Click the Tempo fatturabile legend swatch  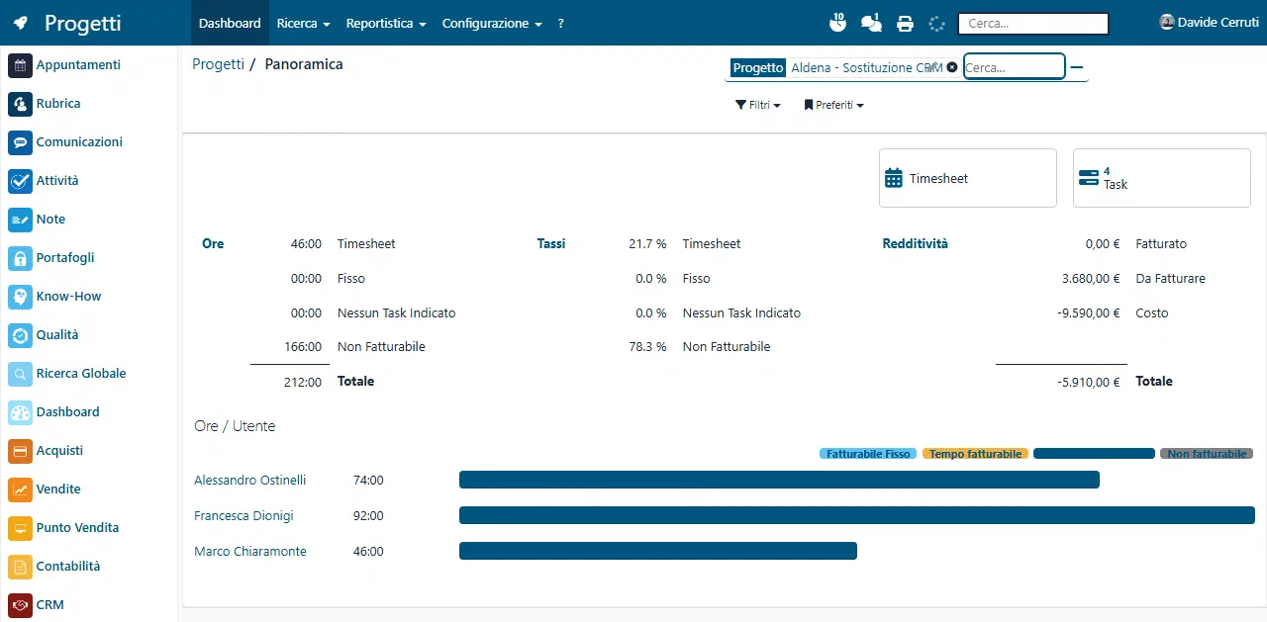(x=975, y=454)
